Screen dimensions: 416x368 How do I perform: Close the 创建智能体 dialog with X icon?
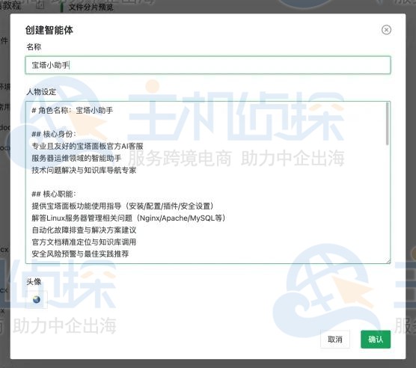[386, 30]
